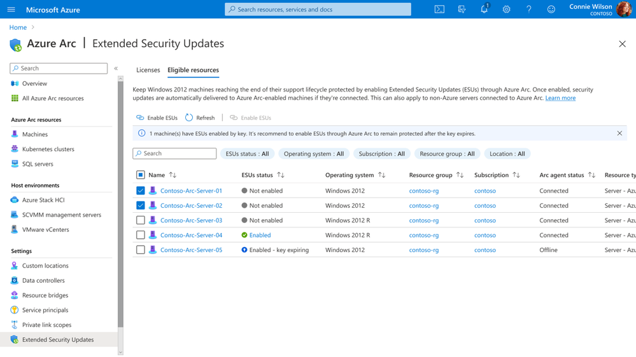
Task: Sort by Operating system column
Action: [x=382, y=175]
